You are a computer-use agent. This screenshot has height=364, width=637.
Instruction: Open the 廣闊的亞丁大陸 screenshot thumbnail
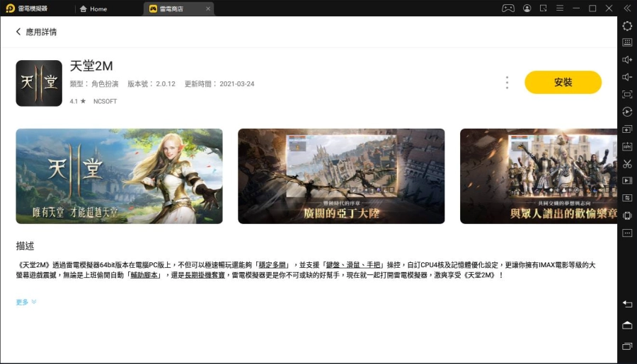(341, 176)
